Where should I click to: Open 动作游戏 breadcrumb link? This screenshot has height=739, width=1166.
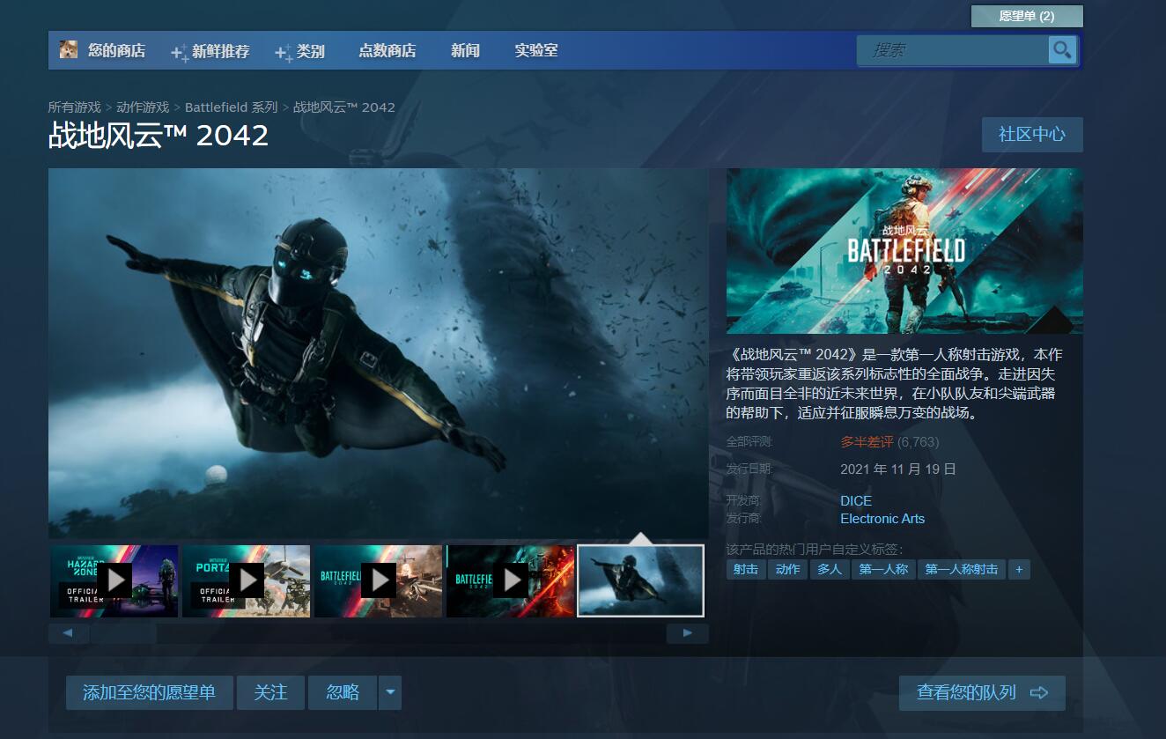143,107
